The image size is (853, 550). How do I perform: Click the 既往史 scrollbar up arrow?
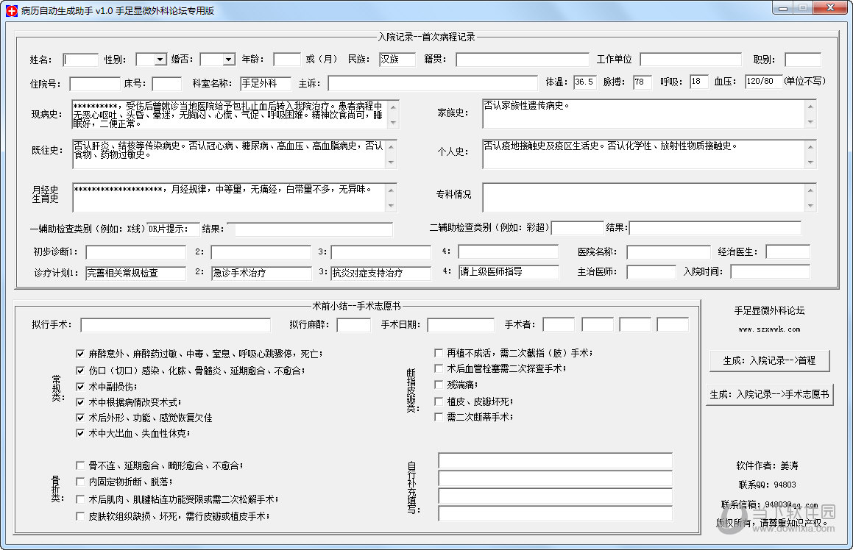pyautogui.click(x=391, y=146)
